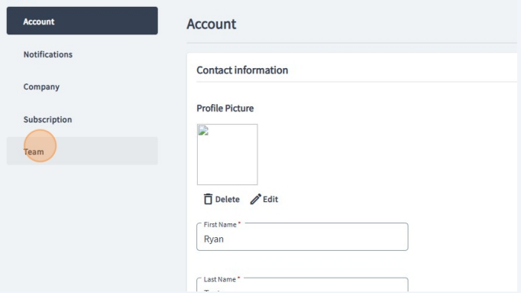Click the Profile Picture label
521x293 pixels.
point(225,109)
